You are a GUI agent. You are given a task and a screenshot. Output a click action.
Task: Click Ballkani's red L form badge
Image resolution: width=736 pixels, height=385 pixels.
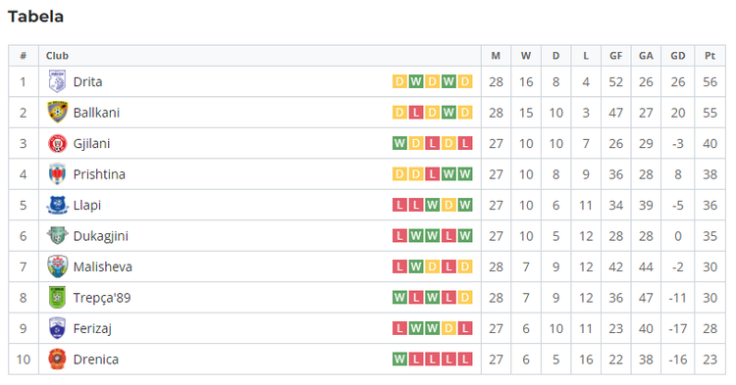pos(416,113)
